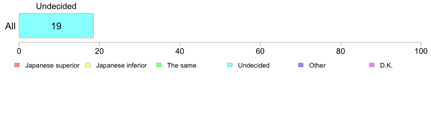This screenshot has height=133, width=431.
Task: Select the magenta D.K. legend swatch
Action: click(x=372, y=65)
